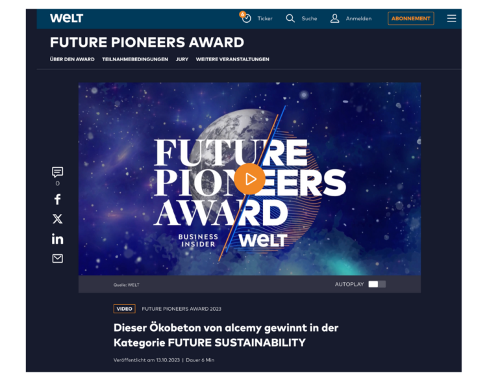487x381 pixels.
Task: Open the comments speech bubble icon
Action: pos(57,172)
